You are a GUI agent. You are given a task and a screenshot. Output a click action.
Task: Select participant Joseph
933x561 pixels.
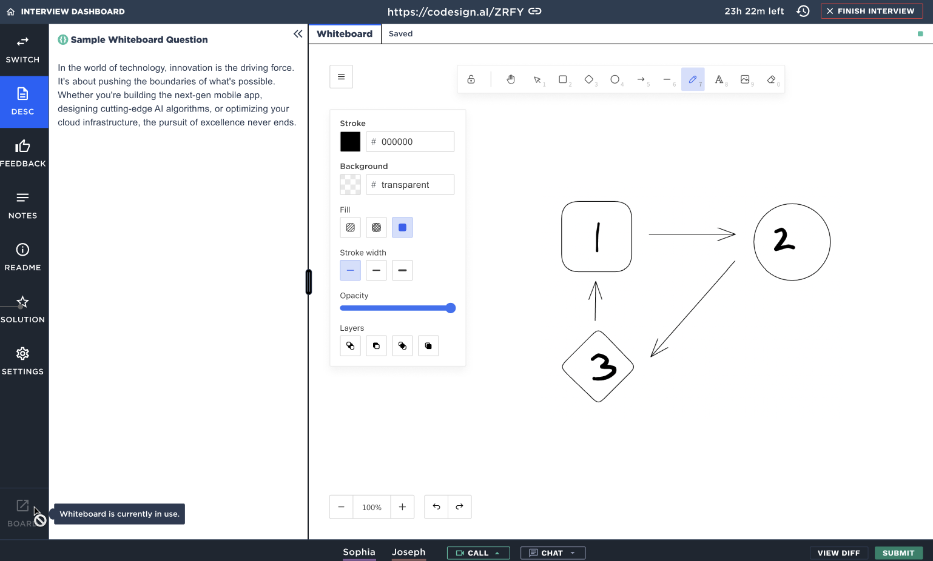pos(409,552)
